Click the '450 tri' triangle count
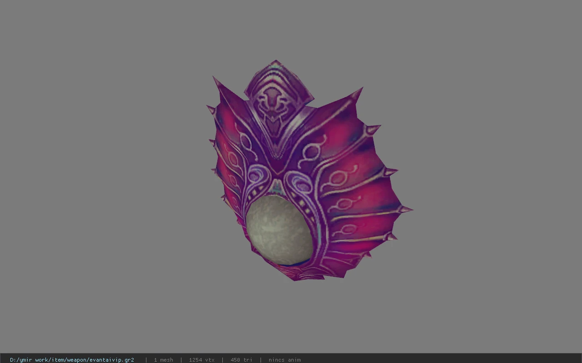Screen dimensions: 582x363 241,360
